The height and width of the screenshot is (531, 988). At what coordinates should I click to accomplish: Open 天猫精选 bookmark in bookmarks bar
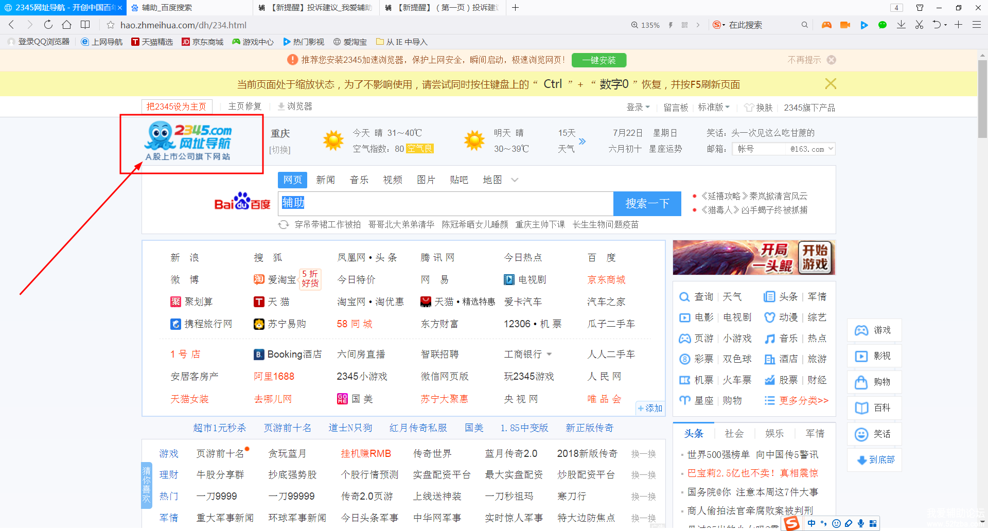pyautogui.click(x=152, y=42)
